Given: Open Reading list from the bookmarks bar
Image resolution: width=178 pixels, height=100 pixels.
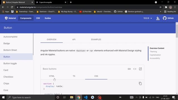Looking at the screenshot, I should [x=170, y=12].
